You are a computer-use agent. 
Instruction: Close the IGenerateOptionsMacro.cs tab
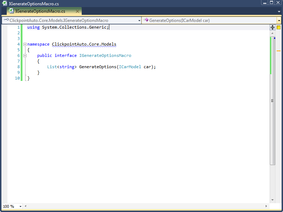[x=77, y=11]
